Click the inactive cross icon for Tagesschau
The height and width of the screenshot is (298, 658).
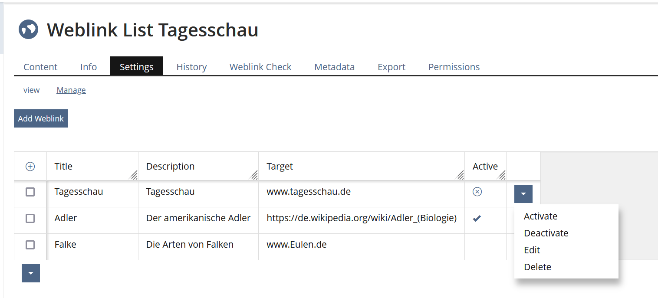pyautogui.click(x=477, y=192)
